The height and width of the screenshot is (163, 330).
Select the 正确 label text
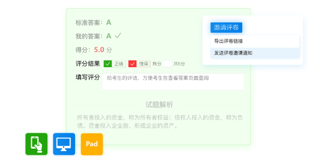click(x=119, y=64)
